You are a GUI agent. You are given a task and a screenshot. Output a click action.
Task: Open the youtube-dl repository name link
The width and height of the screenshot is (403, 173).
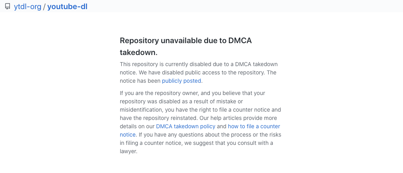tap(67, 6)
